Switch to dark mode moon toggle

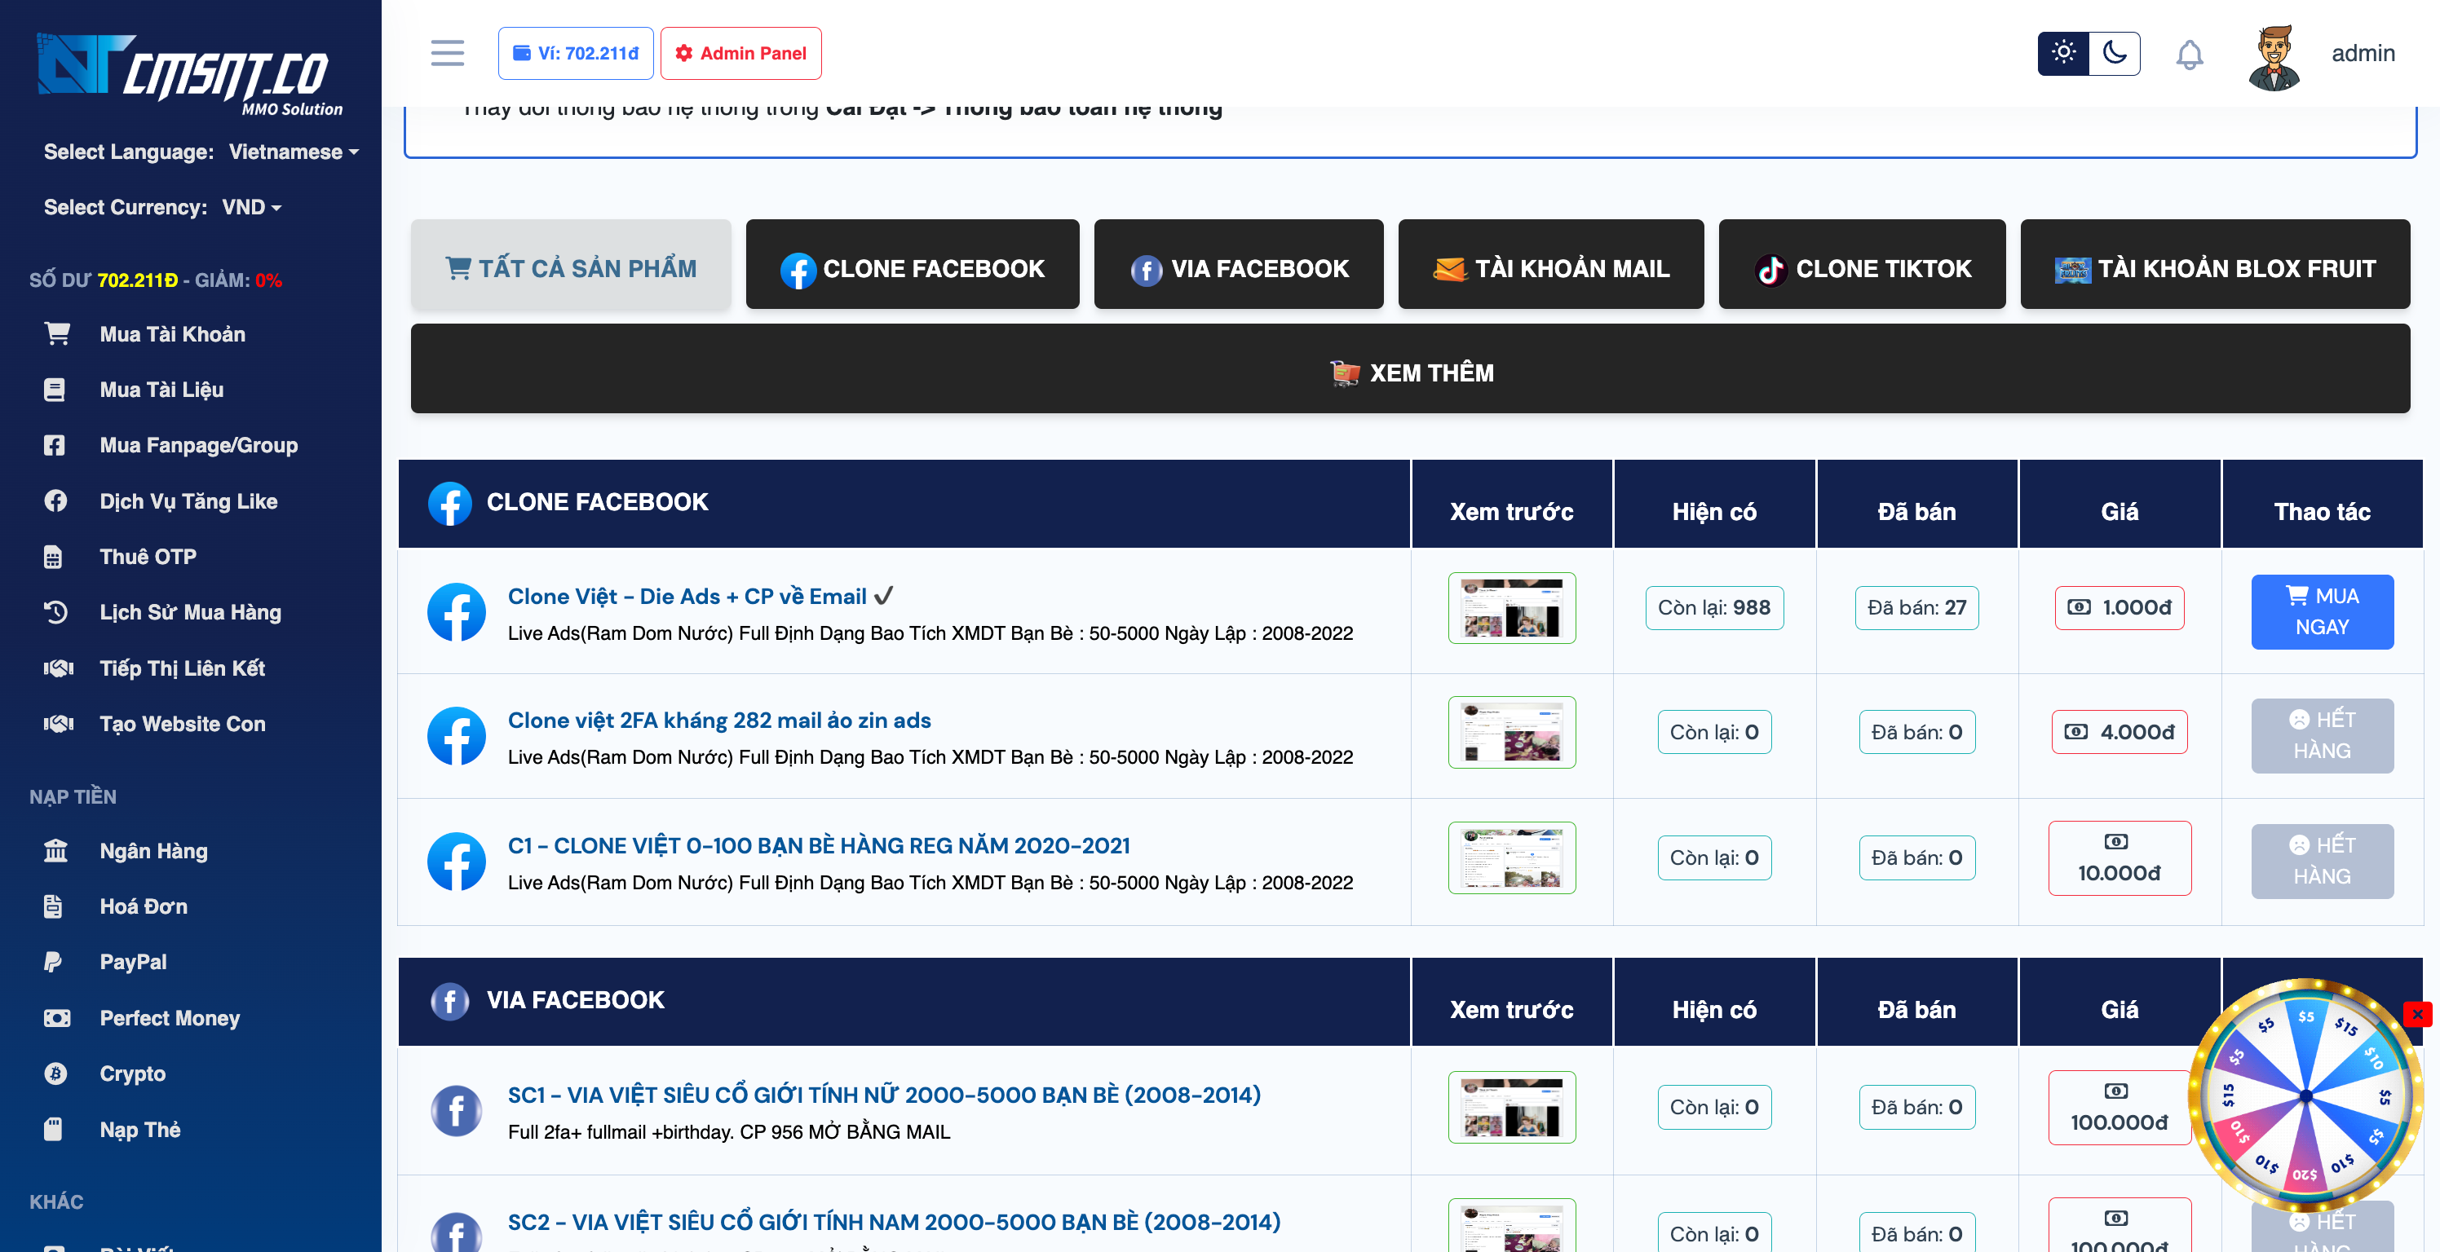point(2114,53)
